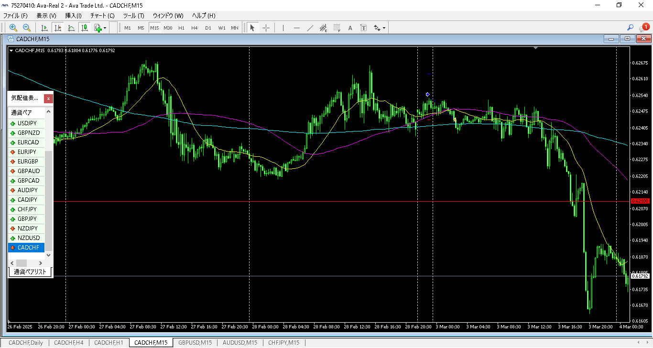Select the H1 timeframe button
This screenshot has height=348, width=653.
(181, 28)
